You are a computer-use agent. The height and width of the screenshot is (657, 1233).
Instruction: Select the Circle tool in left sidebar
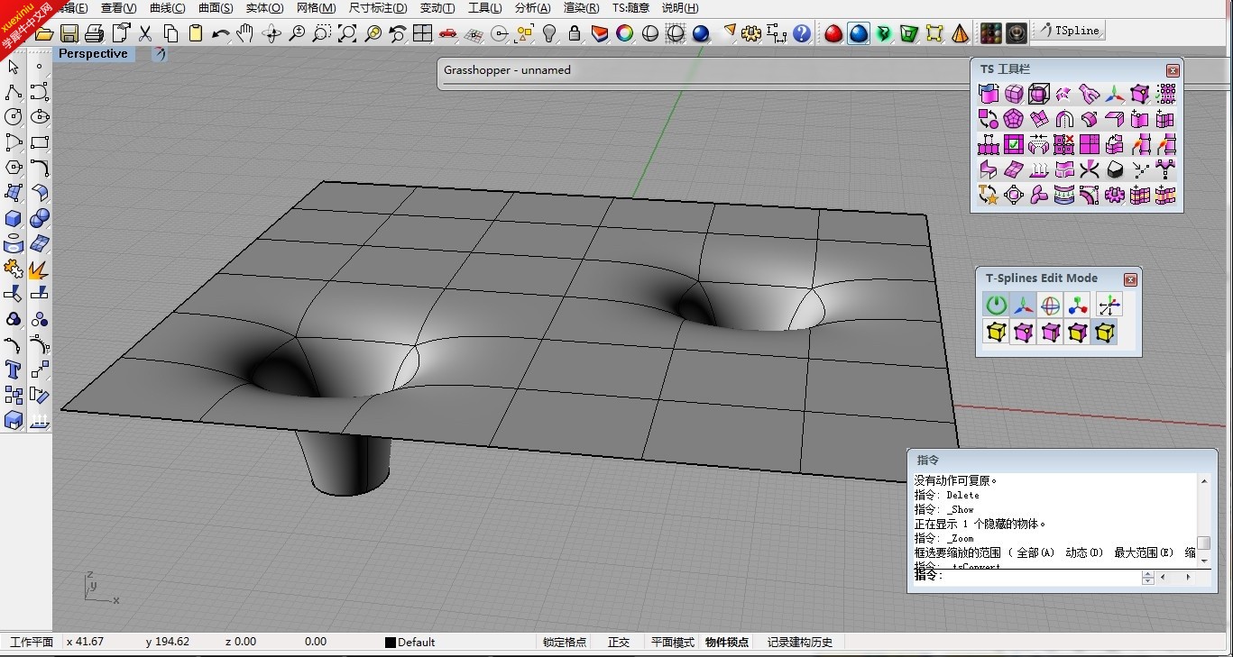(x=14, y=116)
